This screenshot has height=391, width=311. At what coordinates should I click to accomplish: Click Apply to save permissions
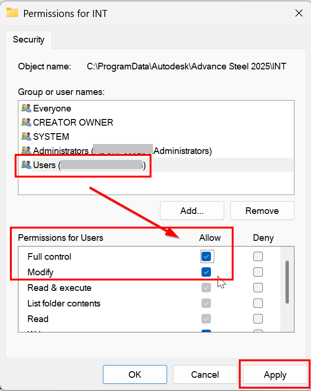click(275, 375)
